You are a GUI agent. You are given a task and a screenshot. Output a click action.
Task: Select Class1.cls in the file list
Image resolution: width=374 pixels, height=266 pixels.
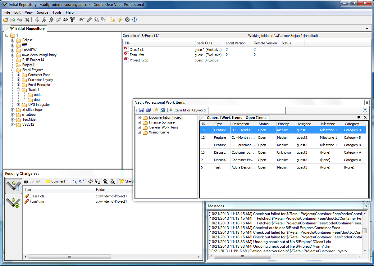click(x=137, y=50)
